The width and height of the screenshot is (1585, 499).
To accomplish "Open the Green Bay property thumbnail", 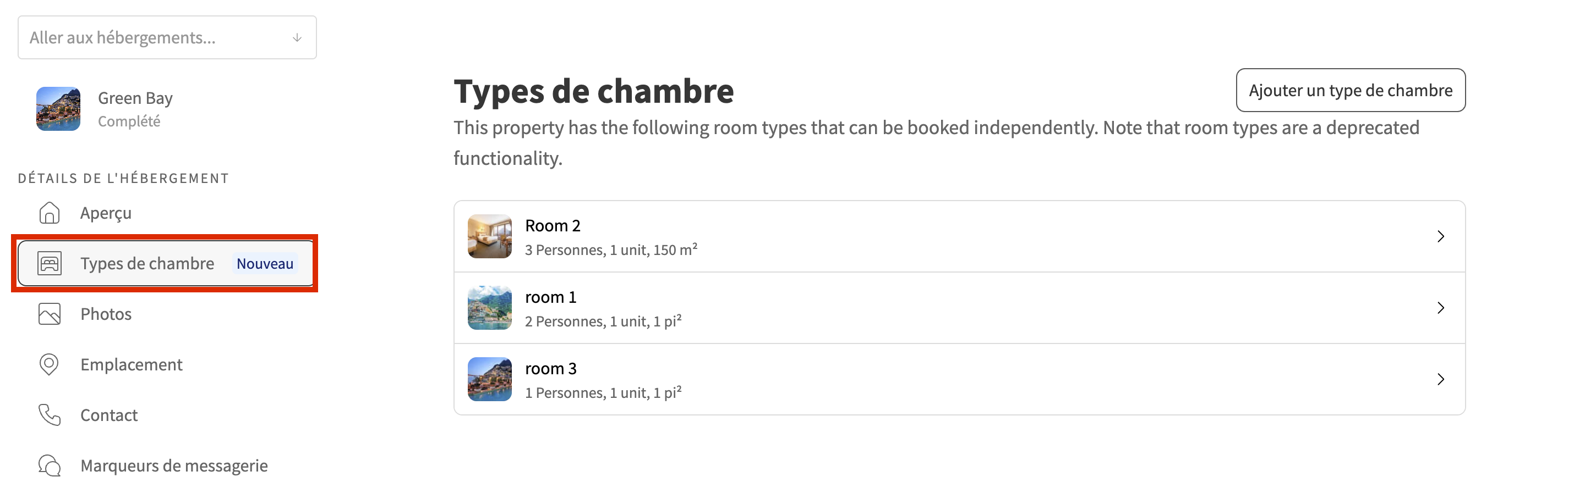I will (x=58, y=109).
